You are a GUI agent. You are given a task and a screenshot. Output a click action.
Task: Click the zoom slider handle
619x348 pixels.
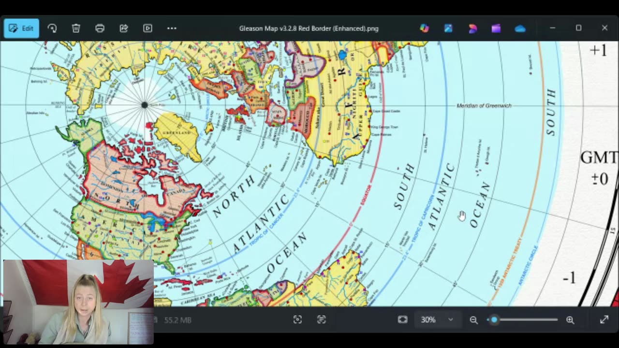(494, 319)
